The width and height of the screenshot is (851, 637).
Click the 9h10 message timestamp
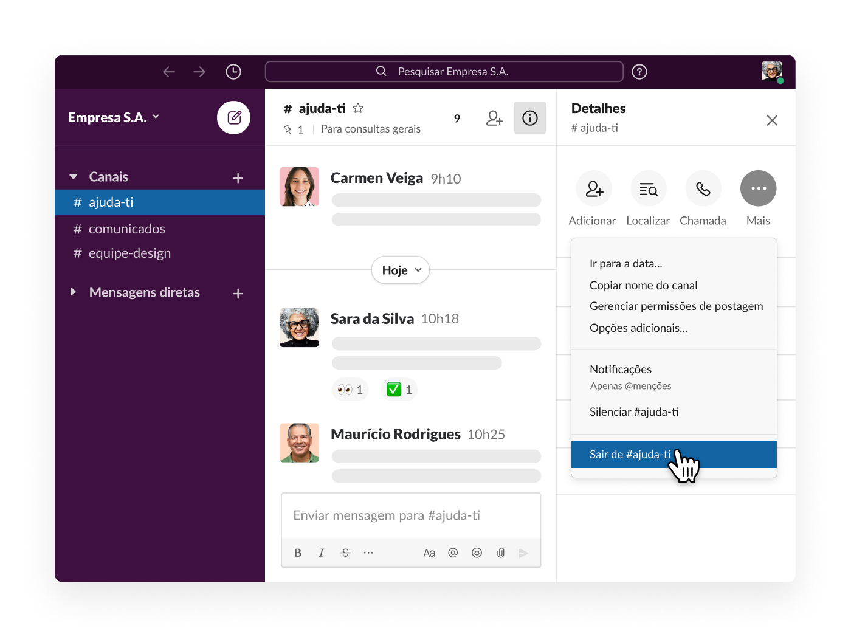446,179
